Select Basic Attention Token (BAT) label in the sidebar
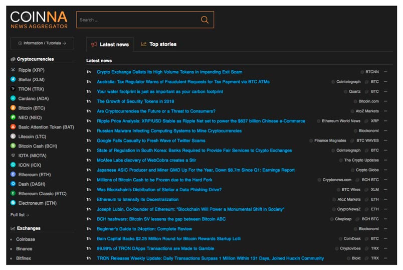 [46, 127]
